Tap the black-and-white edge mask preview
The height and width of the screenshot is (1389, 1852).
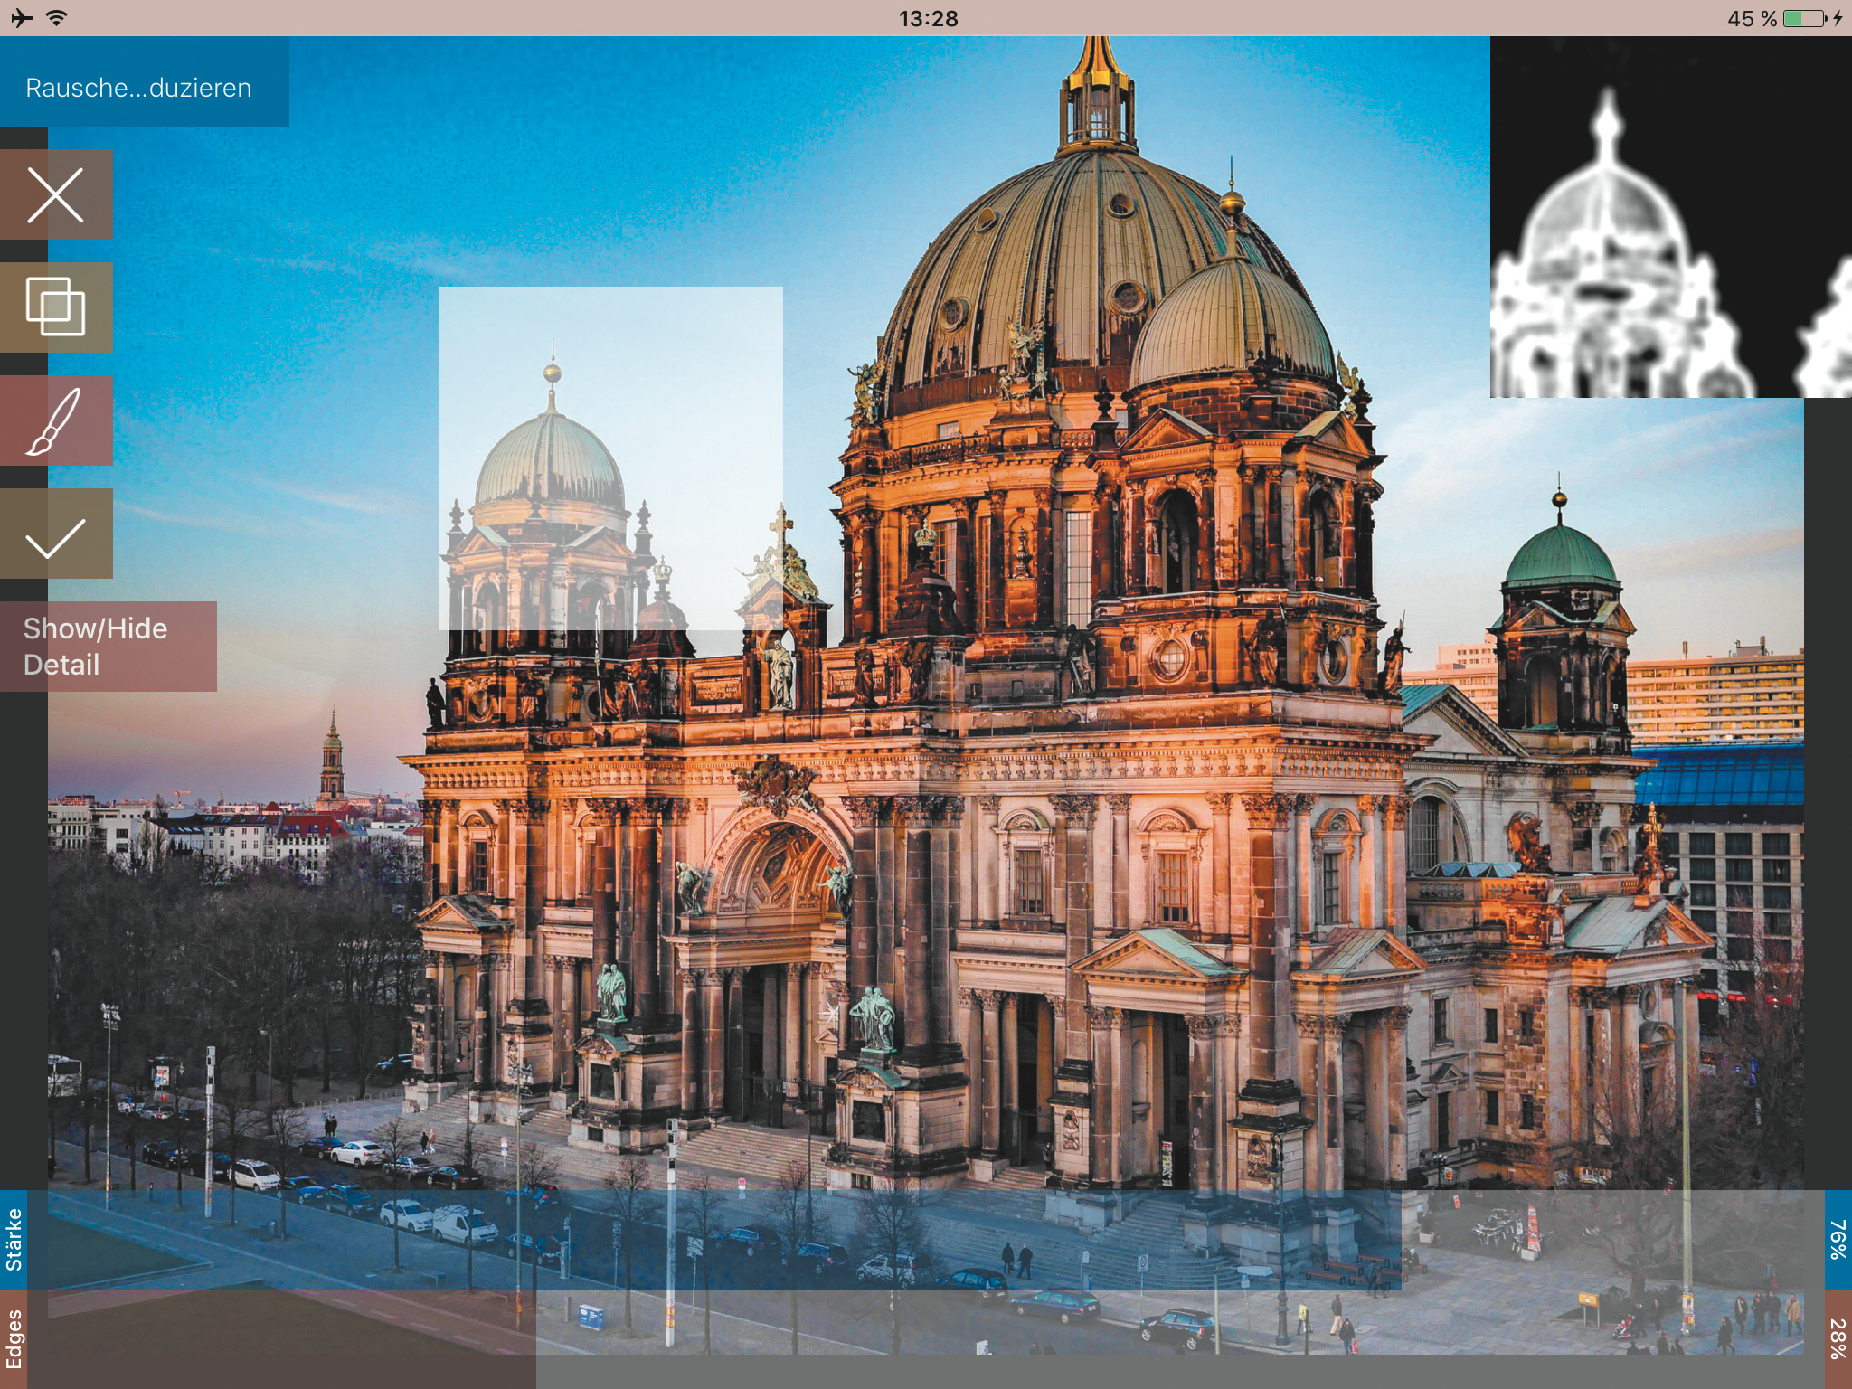click(x=1669, y=217)
